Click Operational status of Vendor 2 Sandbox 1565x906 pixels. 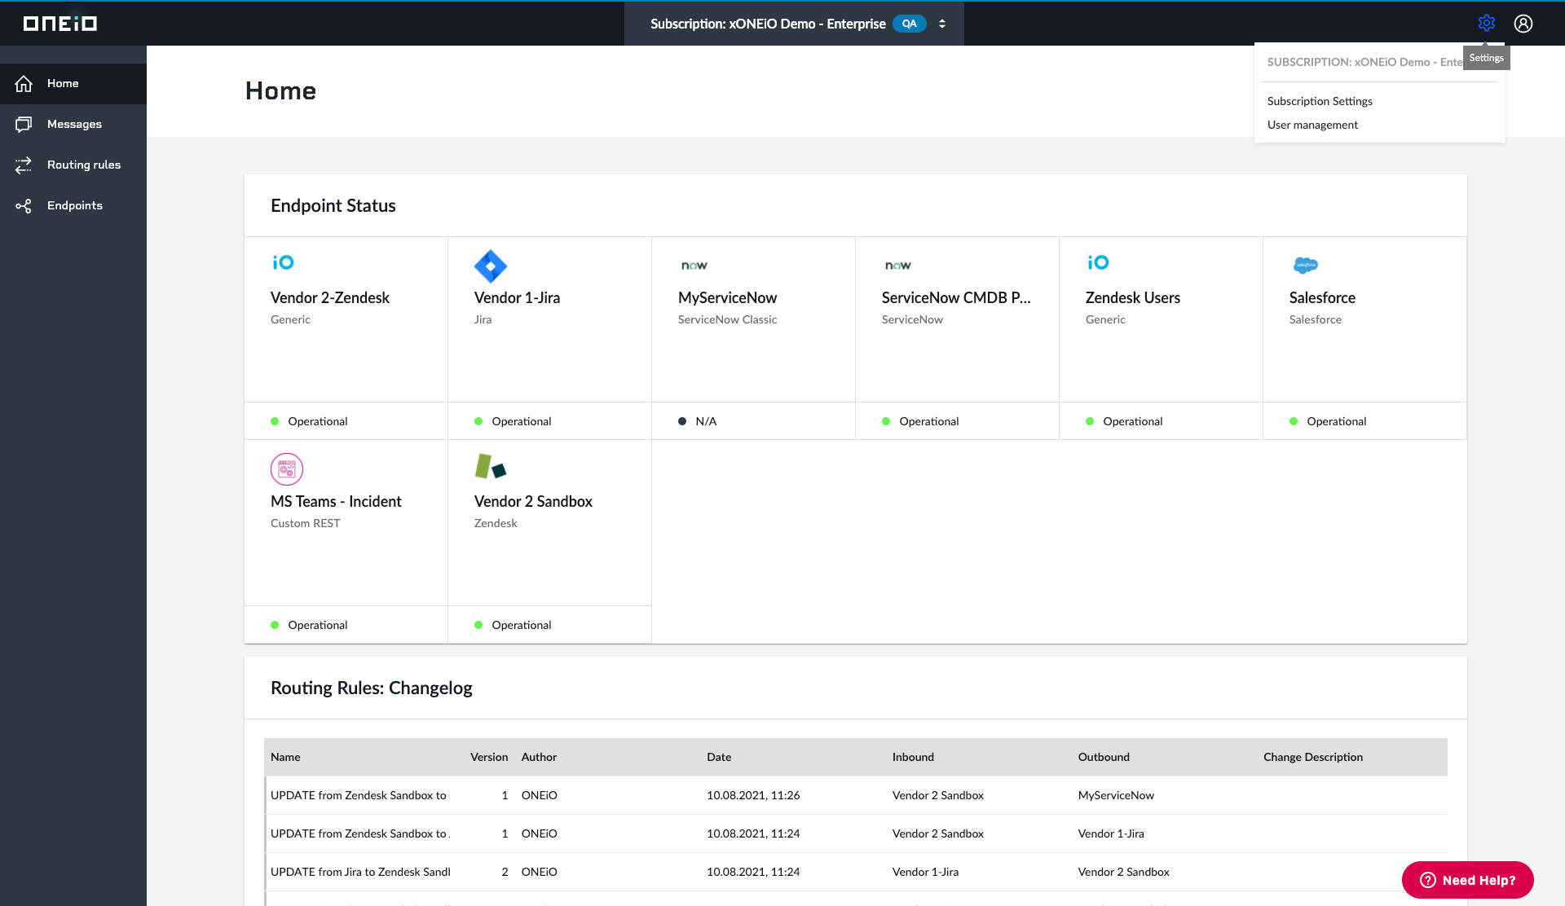coord(521,625)
